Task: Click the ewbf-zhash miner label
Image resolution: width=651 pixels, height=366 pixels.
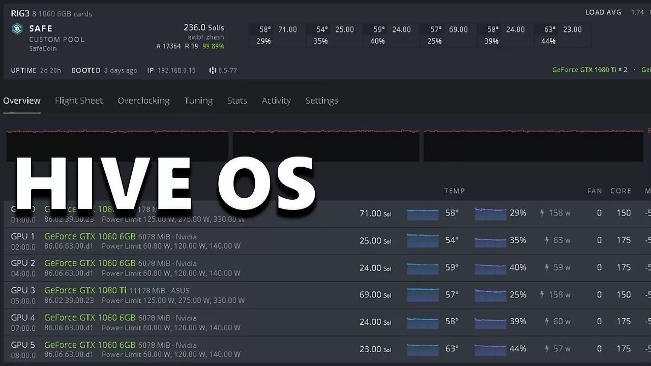Action: point(206,37)
